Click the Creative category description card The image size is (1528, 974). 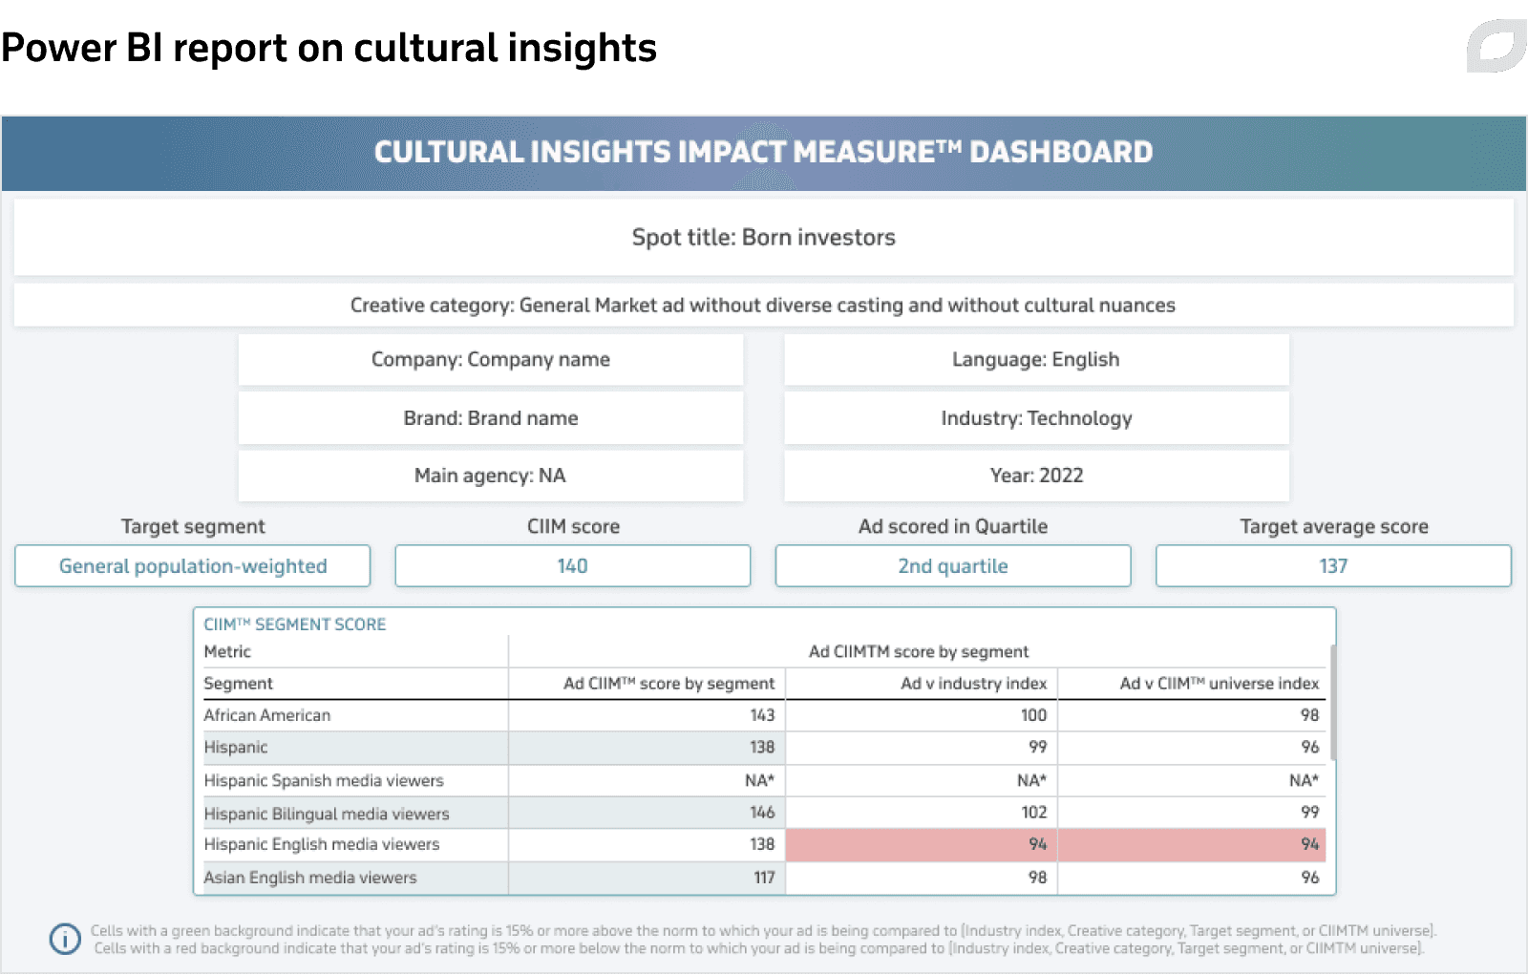[x=764, y=306]
